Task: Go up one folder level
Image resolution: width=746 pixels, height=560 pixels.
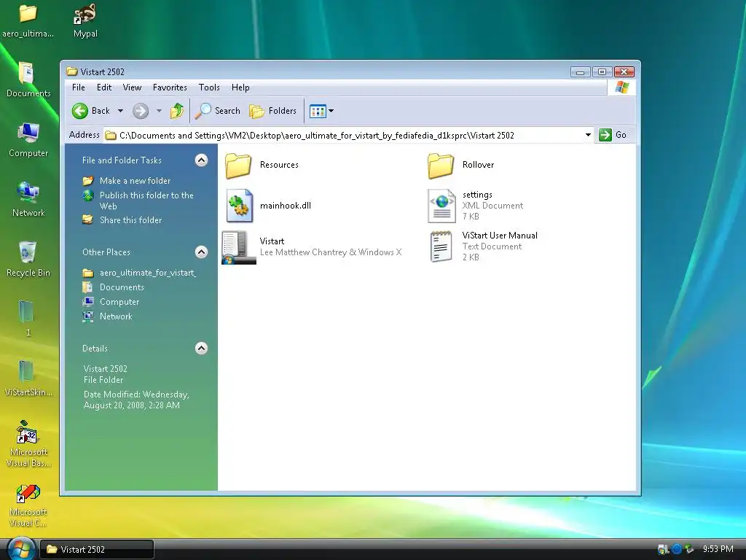Action: (x=177, y=111)
